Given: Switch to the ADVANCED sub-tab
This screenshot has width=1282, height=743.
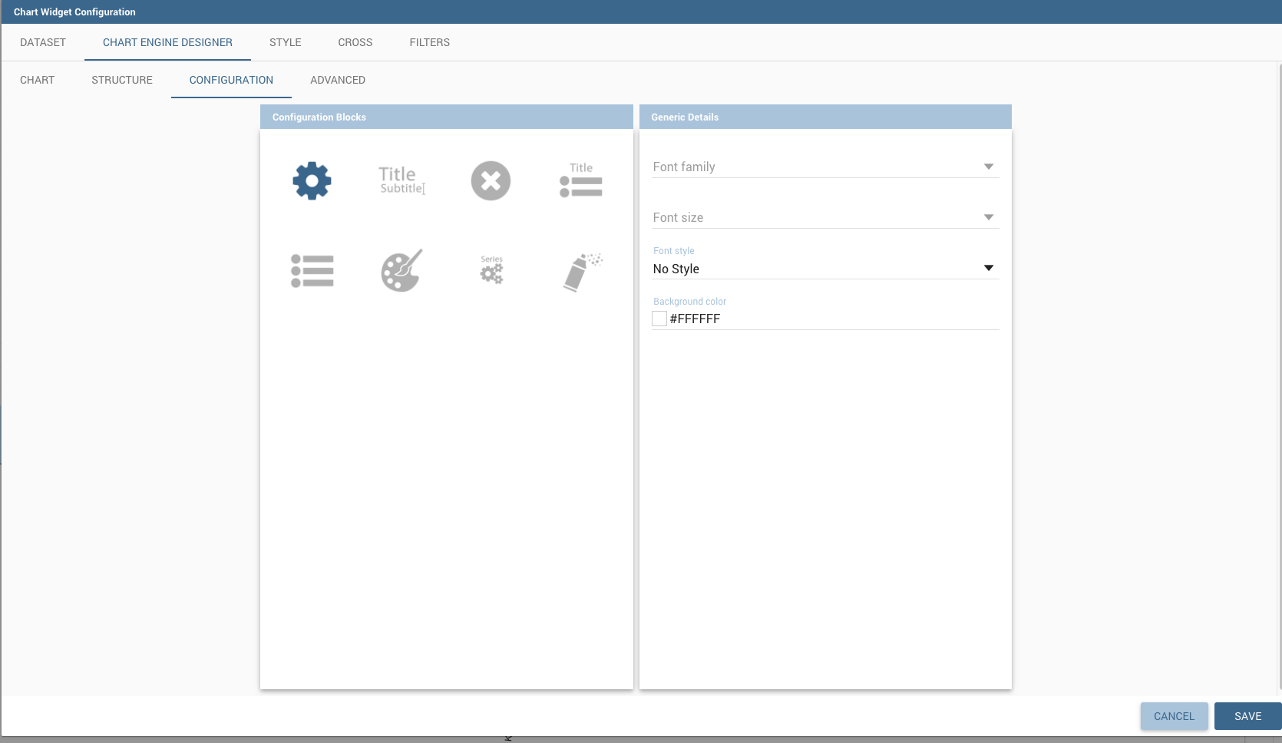Looking at the screenshot, I should (337, 80).
